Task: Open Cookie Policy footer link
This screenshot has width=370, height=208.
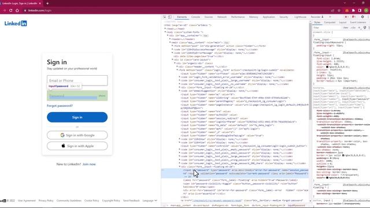Action: 91,200
